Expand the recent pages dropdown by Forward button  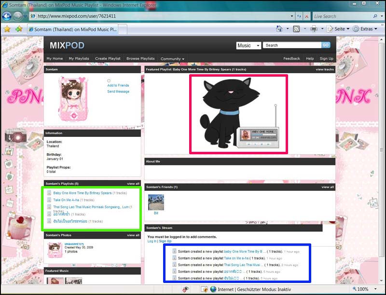click(25, 16)
